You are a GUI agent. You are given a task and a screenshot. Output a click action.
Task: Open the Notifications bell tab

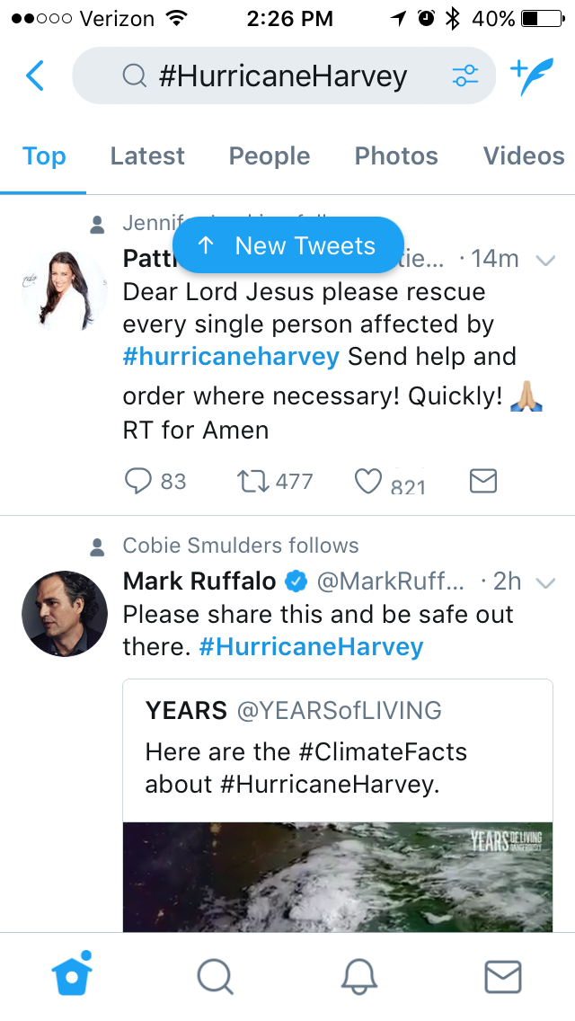(x=358, y=975)
